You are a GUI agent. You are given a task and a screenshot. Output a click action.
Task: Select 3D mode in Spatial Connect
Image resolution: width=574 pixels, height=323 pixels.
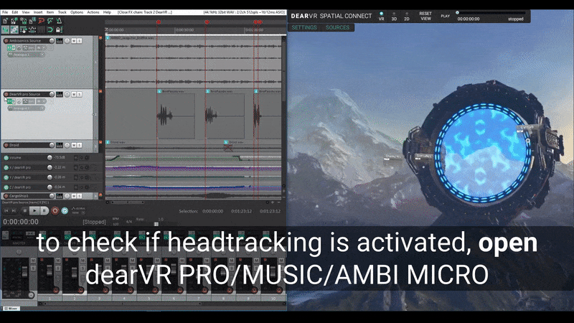(x=394, y=17)
